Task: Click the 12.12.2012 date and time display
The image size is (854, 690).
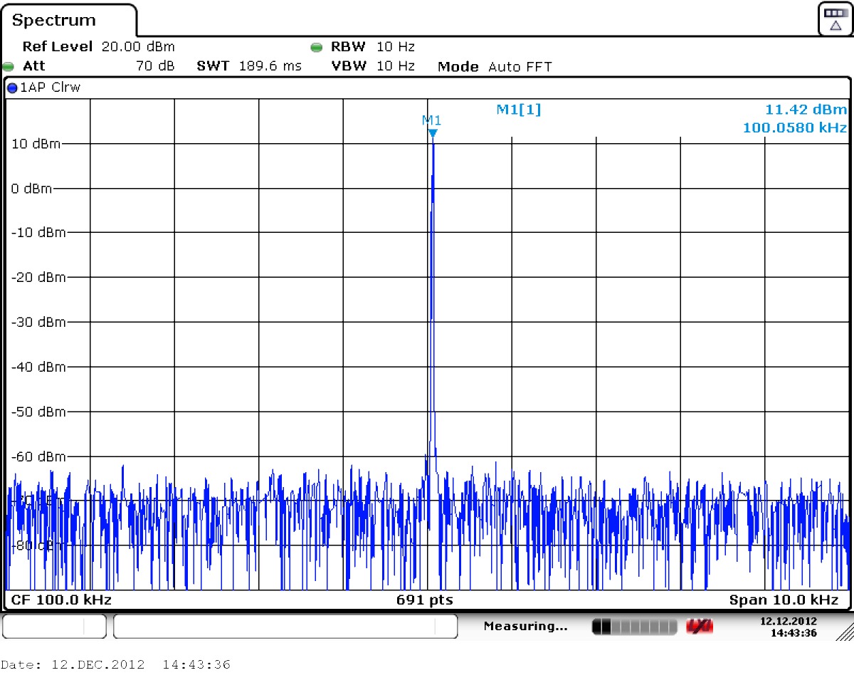Action: [x=789, y=627]
